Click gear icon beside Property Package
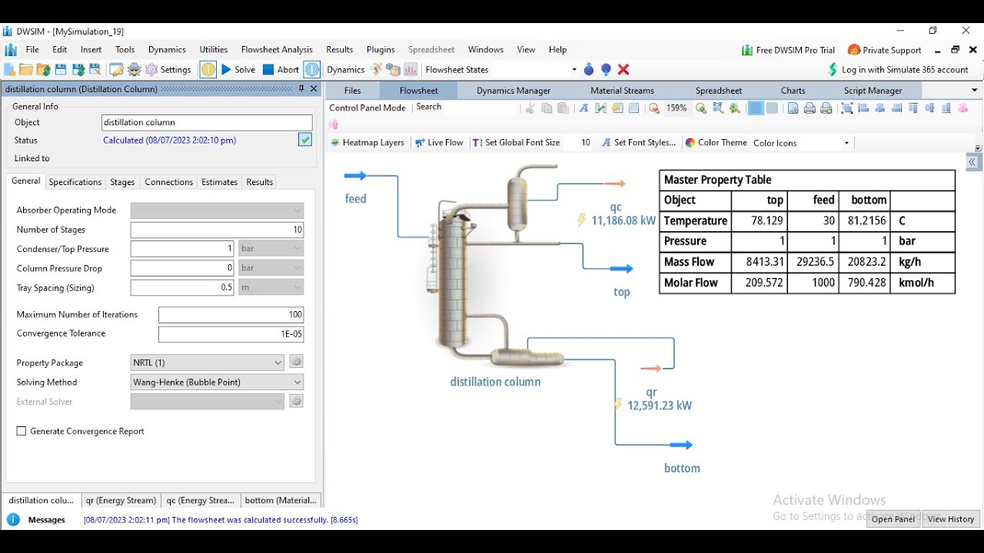Screen dimensions: 984x553 tap(296, 363)
